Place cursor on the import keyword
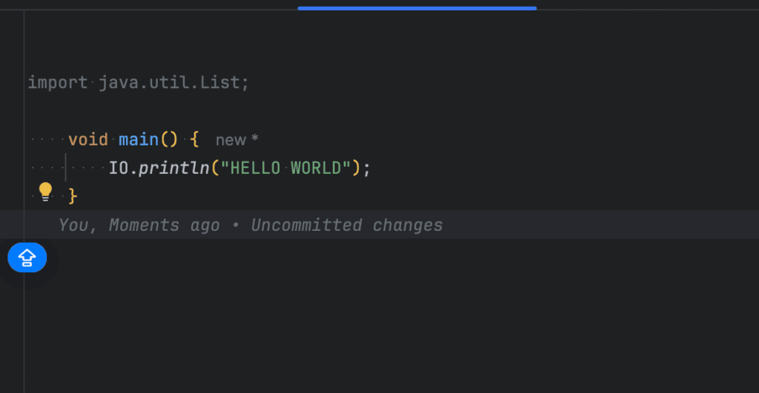Screen dimensions: 759x393 (x=57, y=82)
